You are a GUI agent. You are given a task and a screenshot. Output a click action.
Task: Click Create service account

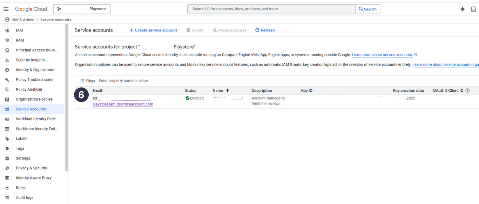(x=153, y=30)
